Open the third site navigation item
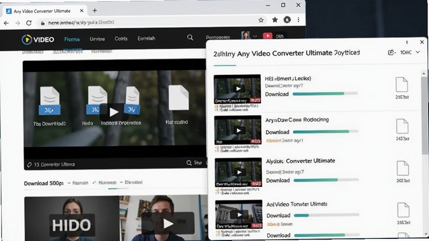This screenshot has height=241, width=429. [121, 39]
